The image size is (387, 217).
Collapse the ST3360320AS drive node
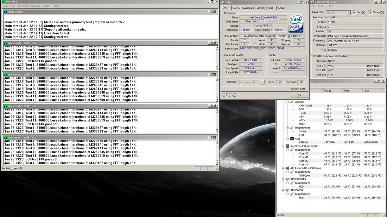(x=283, y=179)
